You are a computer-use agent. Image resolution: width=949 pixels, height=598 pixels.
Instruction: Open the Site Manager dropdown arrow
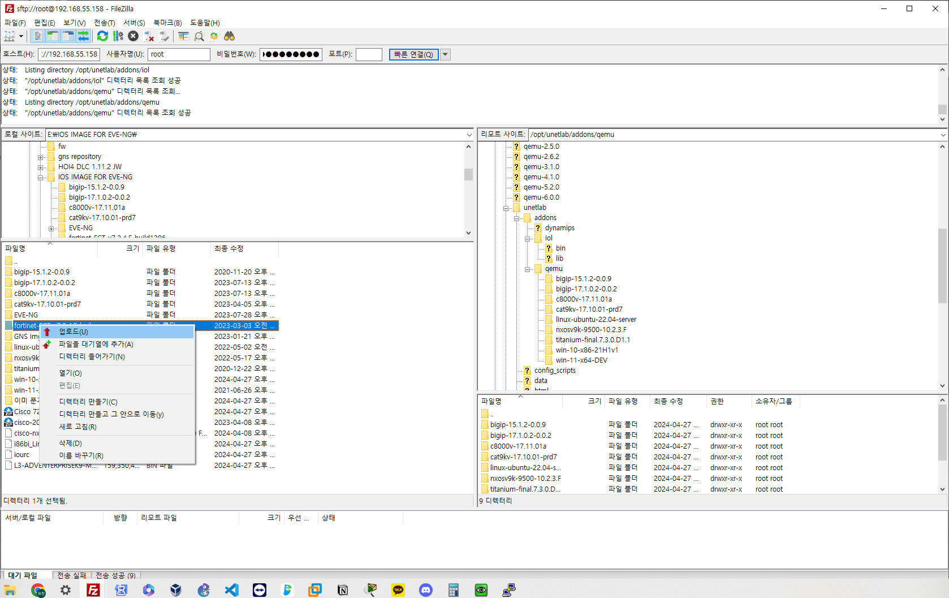(x=21, y=36)
